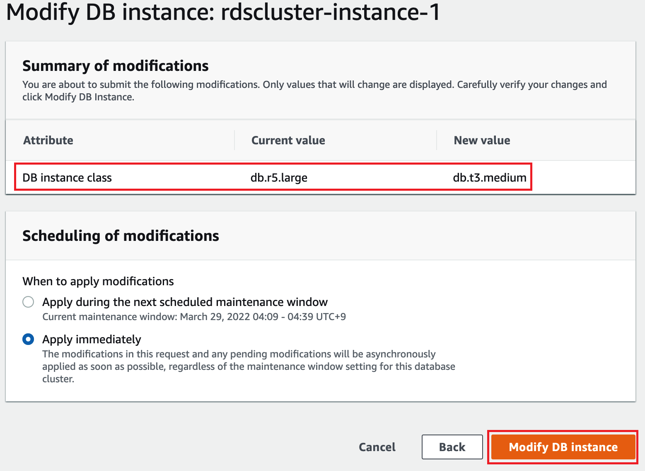
Task: Click the current maintenance window text
Action: click(194, 317)
